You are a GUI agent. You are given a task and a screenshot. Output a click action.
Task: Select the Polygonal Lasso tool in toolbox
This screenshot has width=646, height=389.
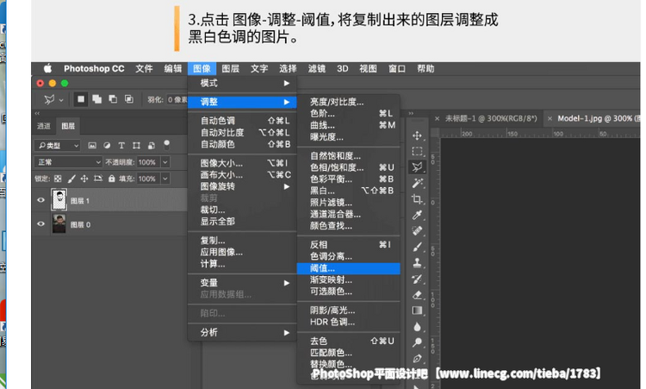[417, 166]
